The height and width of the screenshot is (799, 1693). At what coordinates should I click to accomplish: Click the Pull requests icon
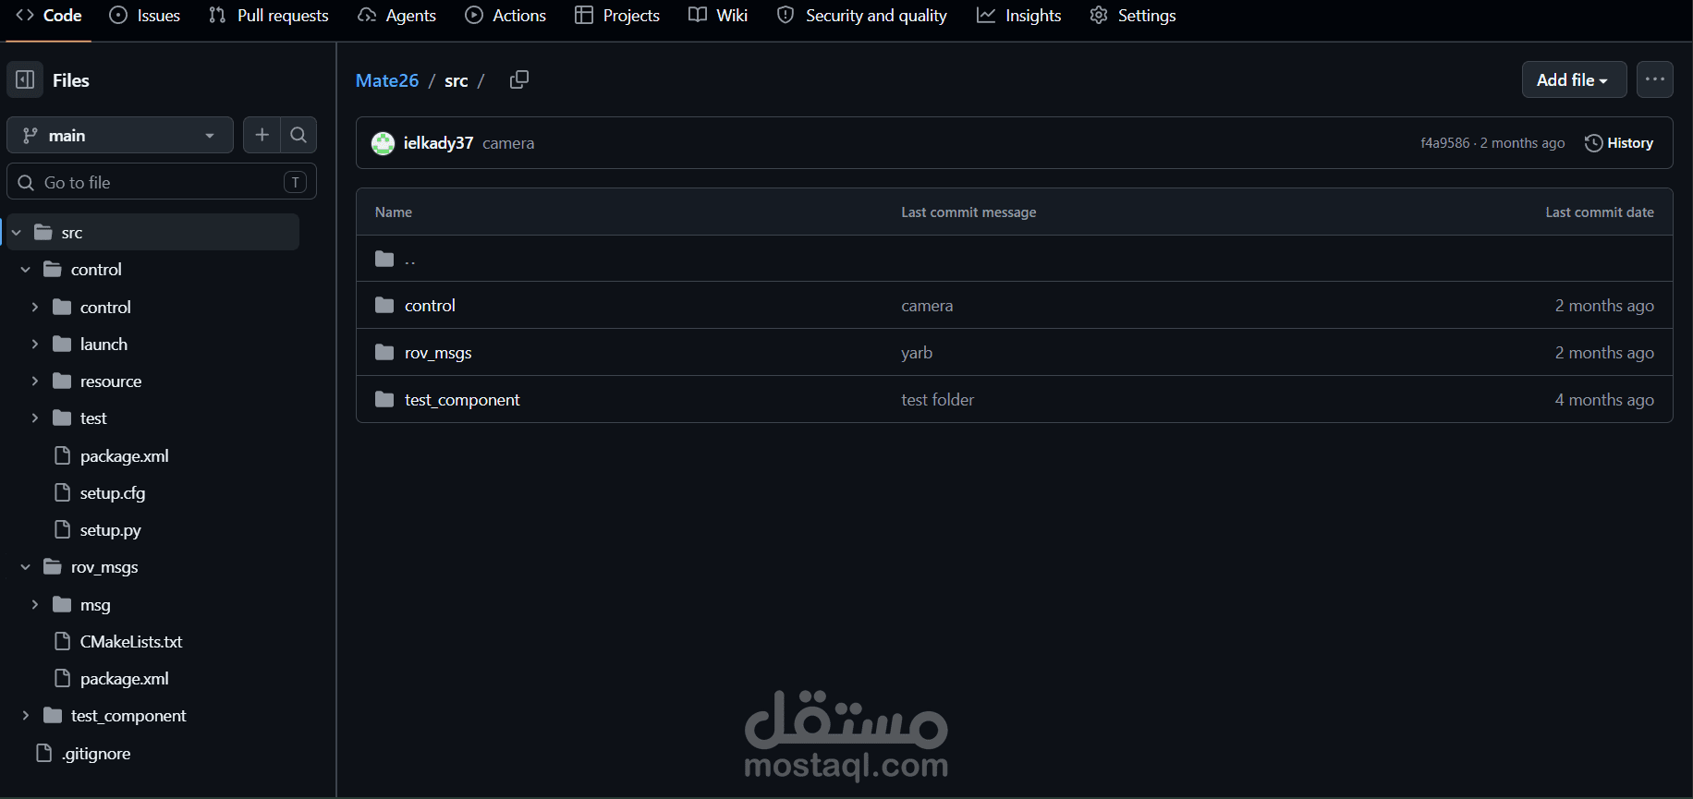click(217, 15)
